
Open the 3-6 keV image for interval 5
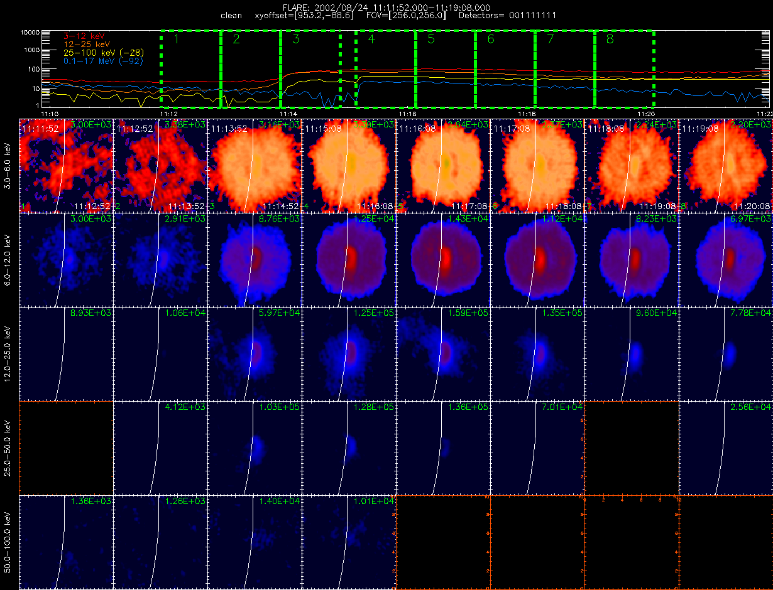coord(444,166)
